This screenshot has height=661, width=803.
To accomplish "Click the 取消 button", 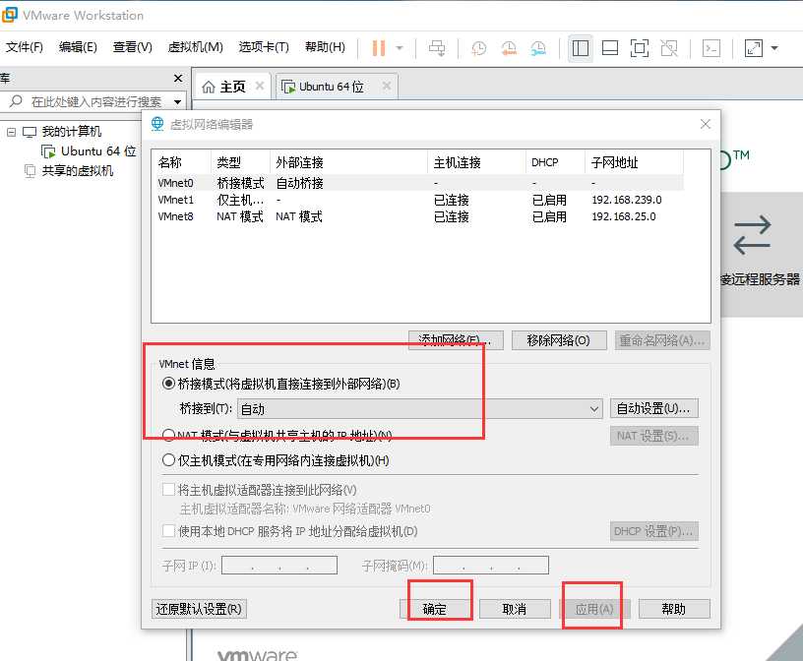I will [515, 609].
